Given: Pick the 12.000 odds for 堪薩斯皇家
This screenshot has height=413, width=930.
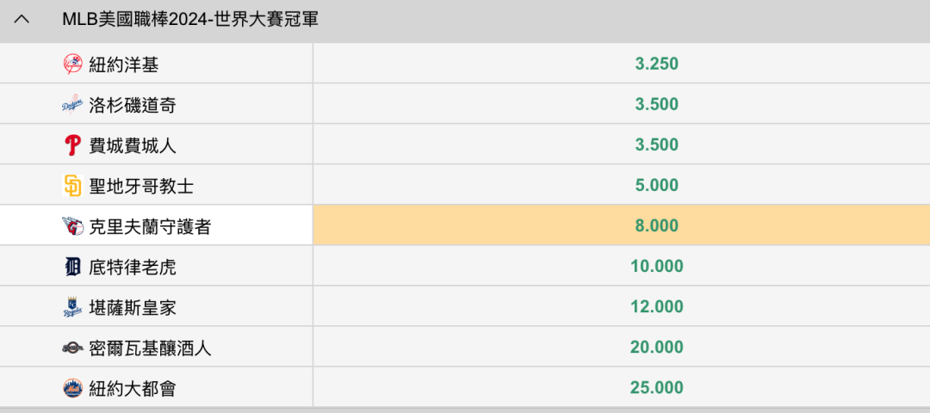Looking at the screenshot, I should pyautogui.click(x=621, y=306).
